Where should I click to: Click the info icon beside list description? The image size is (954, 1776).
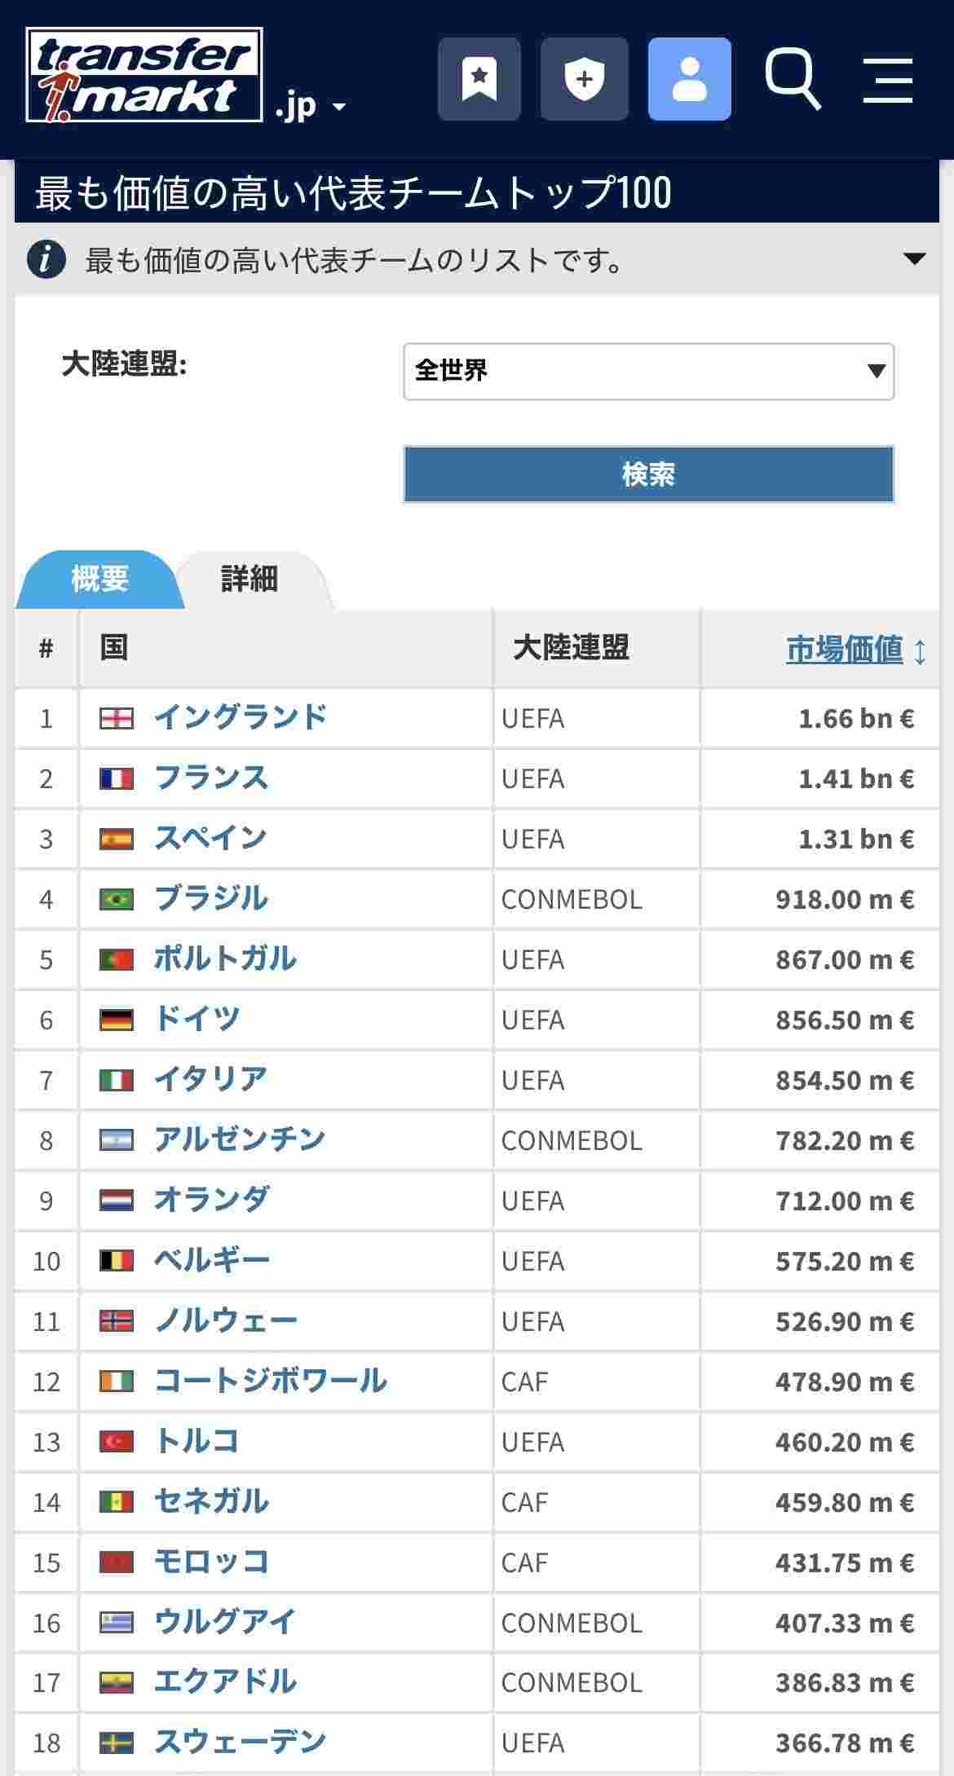point(46,260)
